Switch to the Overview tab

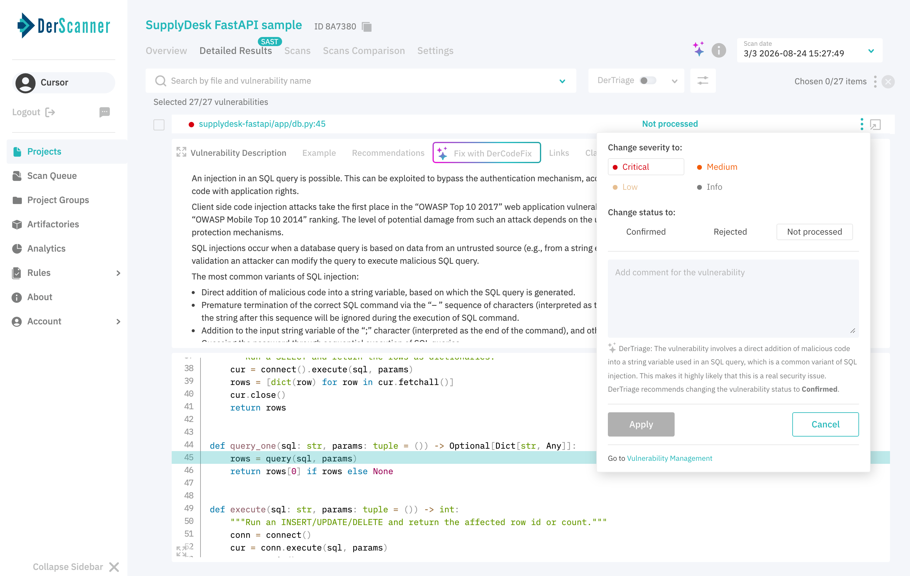[x=166, y=51]
